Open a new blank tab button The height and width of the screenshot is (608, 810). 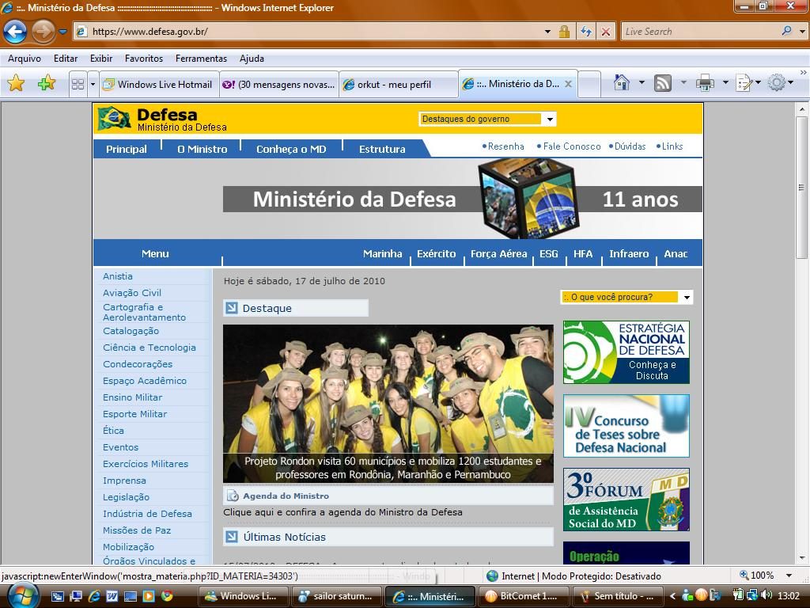click(589, 84)
